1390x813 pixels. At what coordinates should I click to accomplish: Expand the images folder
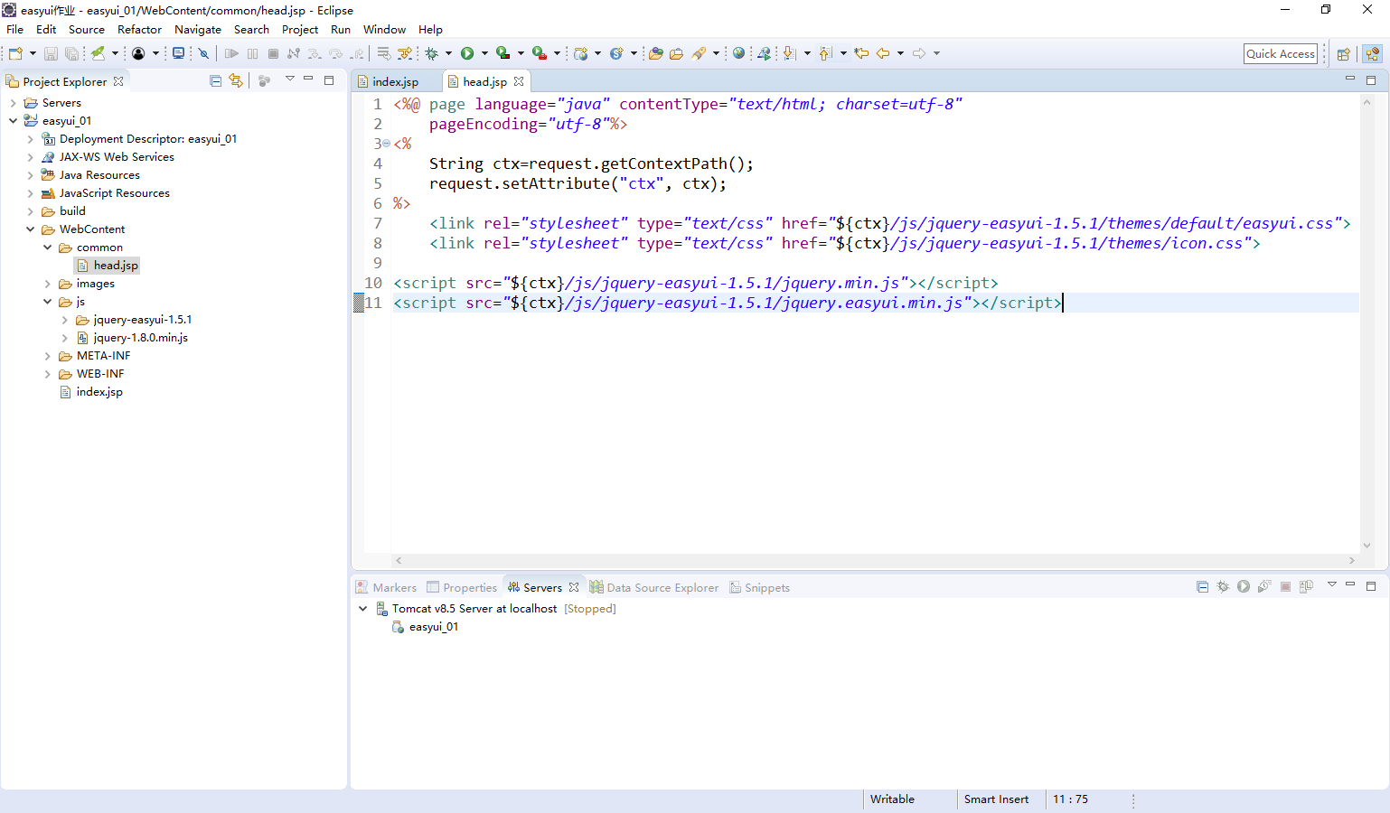47,284
